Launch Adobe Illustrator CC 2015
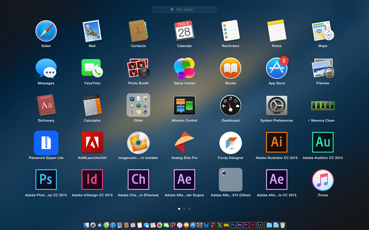The height and width of the screenshot is (230, 369). point(277,142)
